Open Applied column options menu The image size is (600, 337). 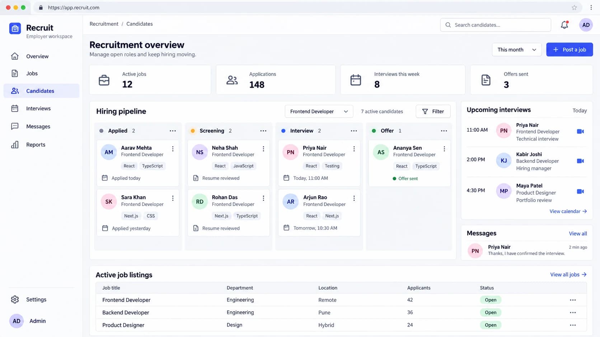pos(173,131)
